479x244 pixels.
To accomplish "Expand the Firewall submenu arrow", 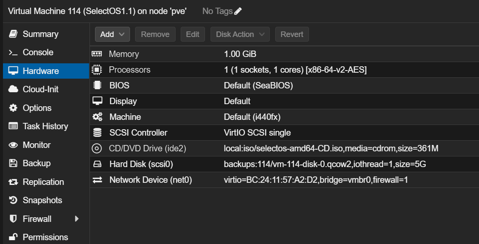I will [x=77, y=219].
